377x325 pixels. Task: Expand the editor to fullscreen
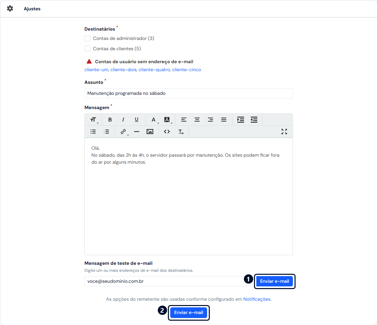click(x=284, y=132)
